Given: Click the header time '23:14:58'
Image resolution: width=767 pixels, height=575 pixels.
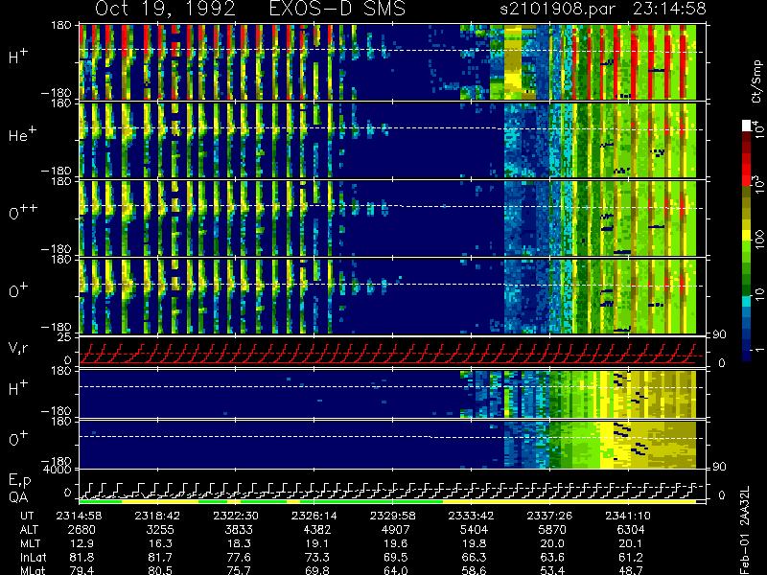Looking at the screenshot, I should click(x=669, y=9).
